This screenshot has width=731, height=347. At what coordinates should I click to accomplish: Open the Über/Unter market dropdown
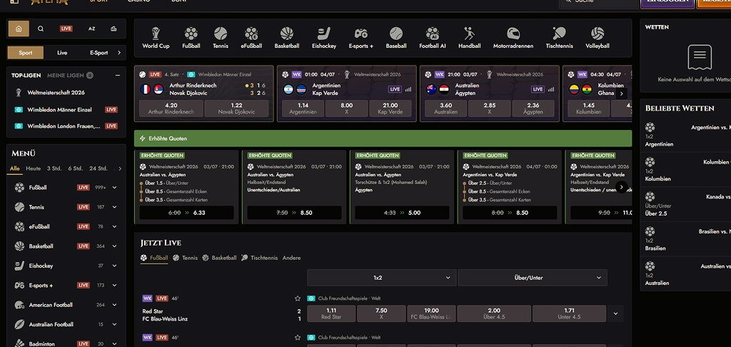coord(533,278)
